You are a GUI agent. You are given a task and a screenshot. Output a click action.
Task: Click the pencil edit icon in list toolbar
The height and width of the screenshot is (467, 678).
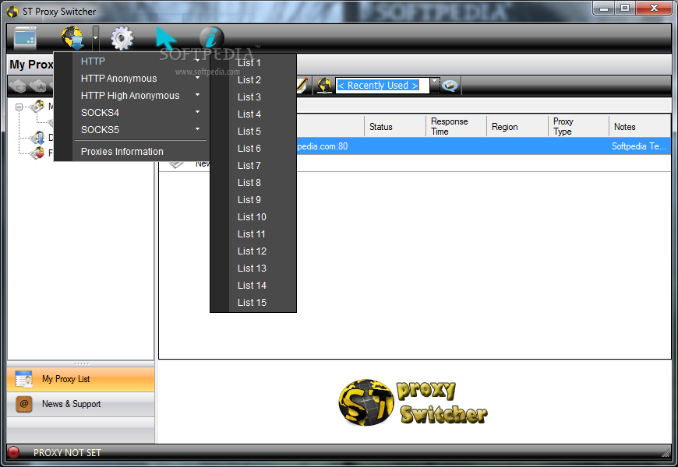click(x=302, y=85)
